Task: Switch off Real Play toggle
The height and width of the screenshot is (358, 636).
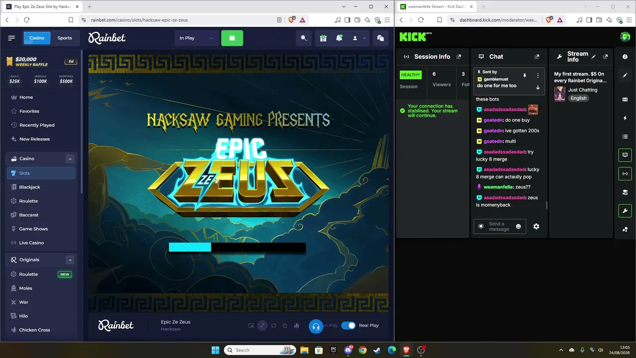Action: [348, 326]
